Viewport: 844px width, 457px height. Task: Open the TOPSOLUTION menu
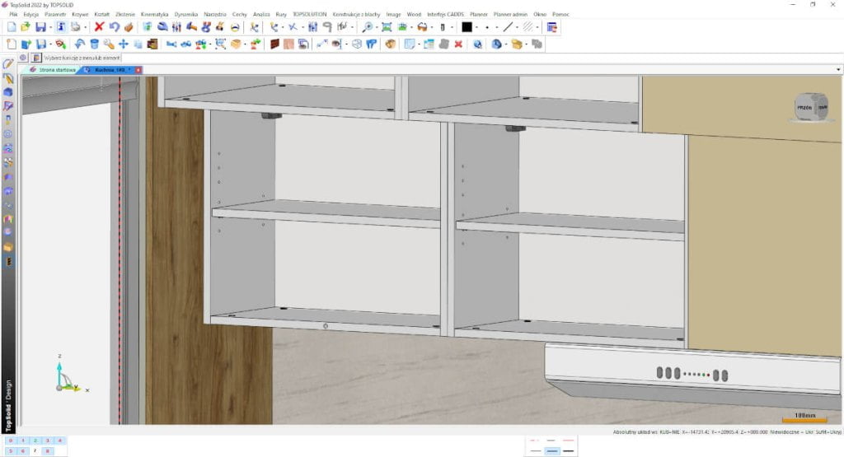[310, 15]
